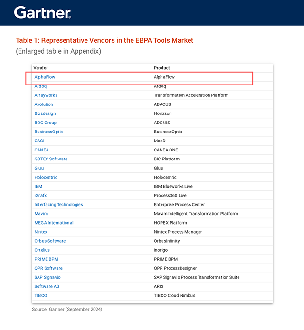Screen dimensions: 304x330
Task: Click the MEGA International link
Action: point(54,223)
